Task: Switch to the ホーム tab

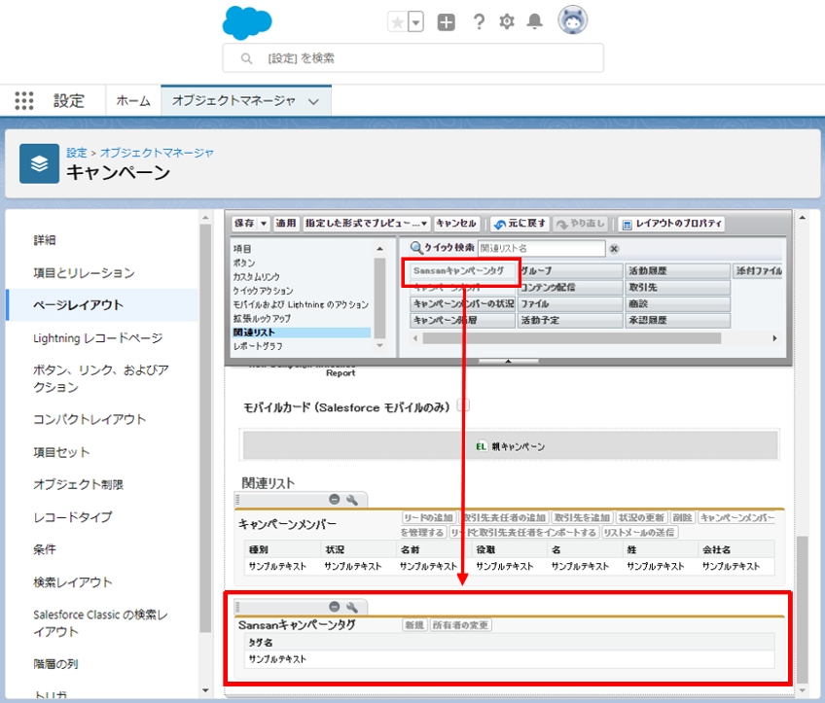Action: tap(133, 101)
